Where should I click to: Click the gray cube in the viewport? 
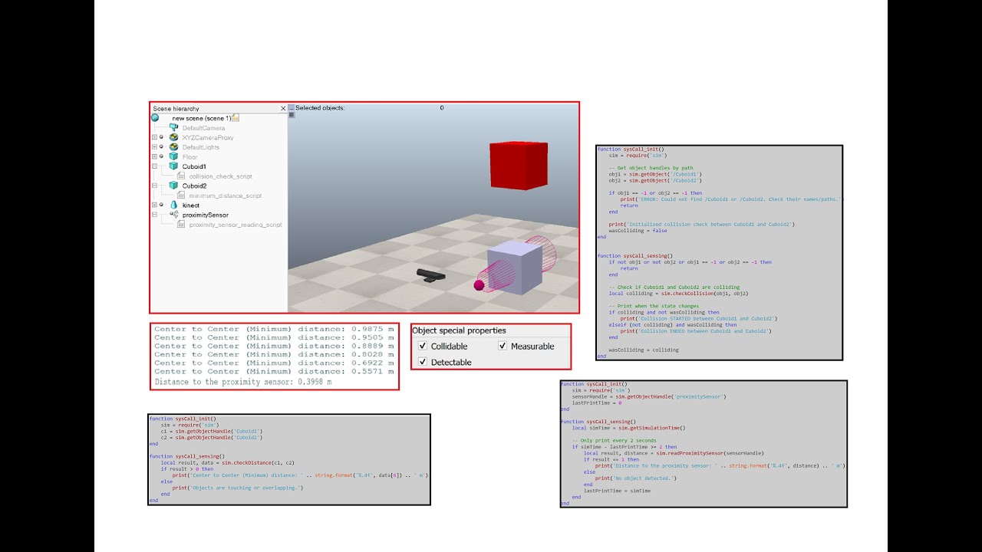tap(515, 268)
